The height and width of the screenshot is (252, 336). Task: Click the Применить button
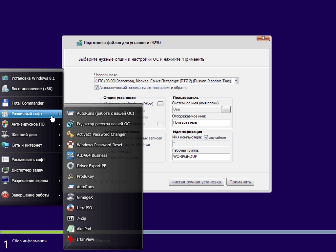[240, 182]
